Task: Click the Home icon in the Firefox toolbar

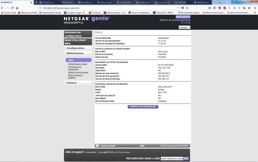Action: [x=17, y=8]
